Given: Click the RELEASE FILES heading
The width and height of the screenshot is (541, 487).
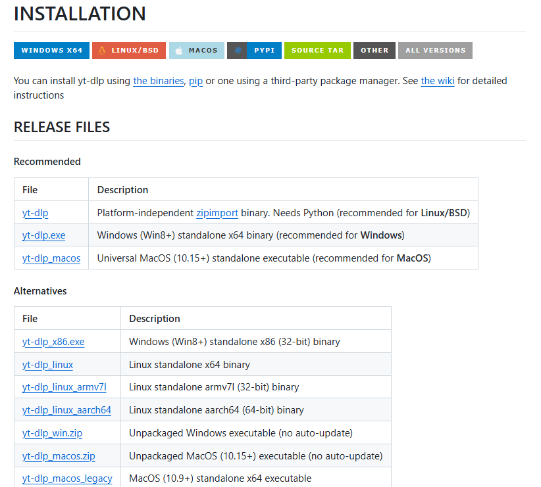Looking at the screenshot, I should coord(62,128).
